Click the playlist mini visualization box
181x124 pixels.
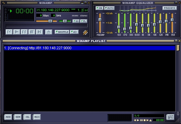(x=120, y=118)
